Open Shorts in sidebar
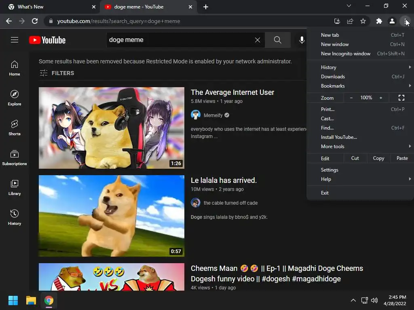The image size is (414, 310). point(15,128)
